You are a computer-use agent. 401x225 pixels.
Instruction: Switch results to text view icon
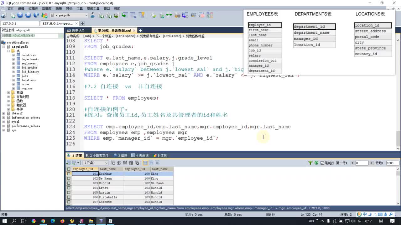tap(157, 163)
